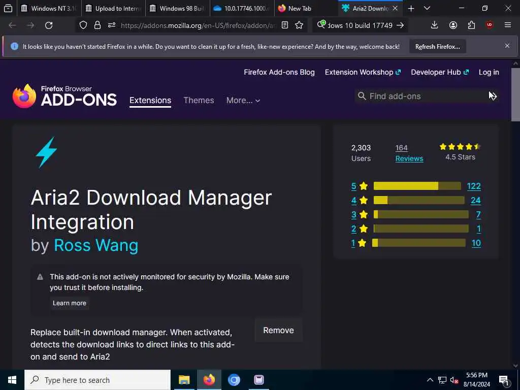520x390 pixels.
Task: Click the uBlock Origin toolbar icon
Action: pos(490,25)
